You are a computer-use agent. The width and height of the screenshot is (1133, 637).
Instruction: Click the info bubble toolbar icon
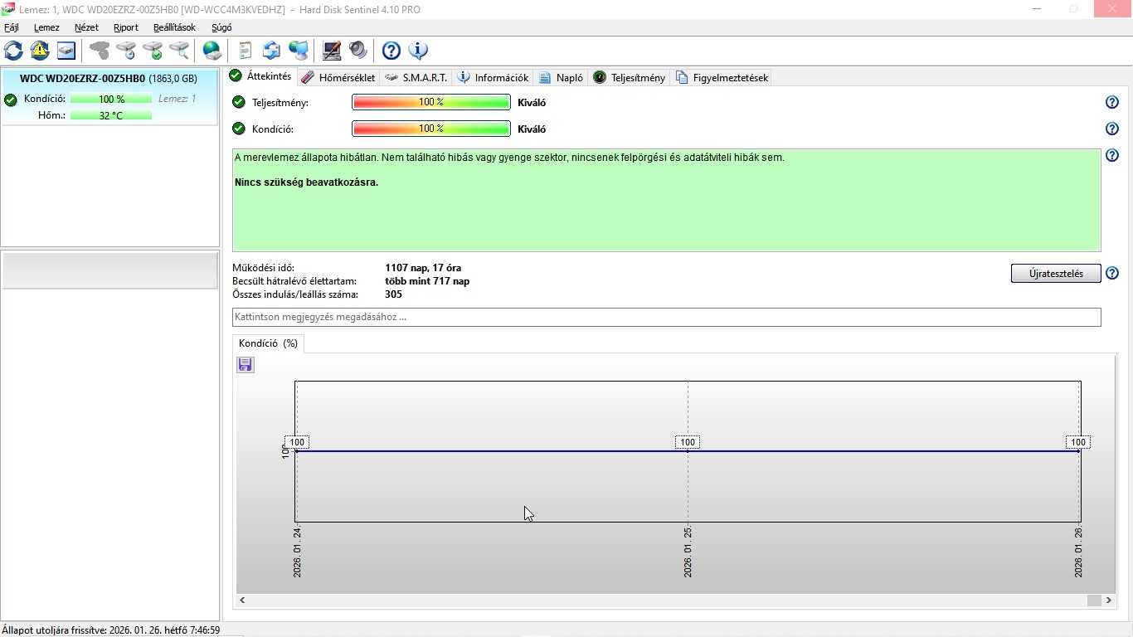coord(418,51)
